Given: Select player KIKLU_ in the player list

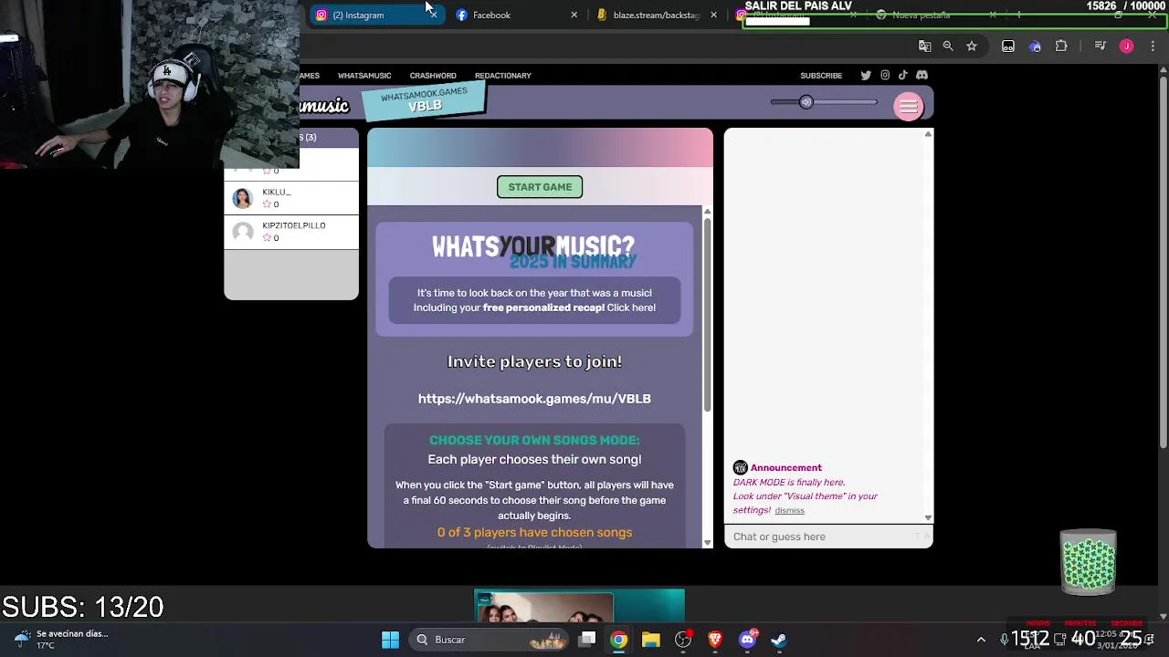Looking at the screenshot, I should point(291,198).
